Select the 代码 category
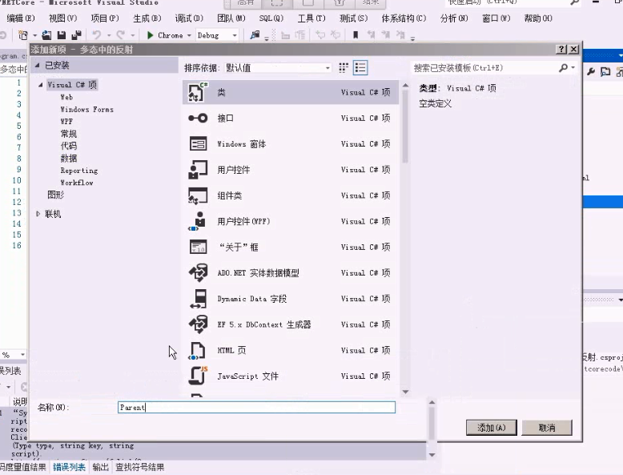The image size is (623, 475). tap(68, 146)
